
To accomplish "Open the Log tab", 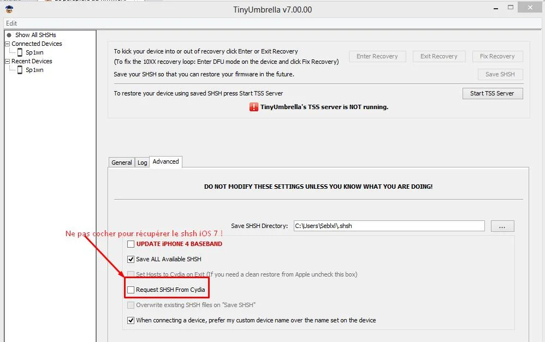I will point(142,163).
